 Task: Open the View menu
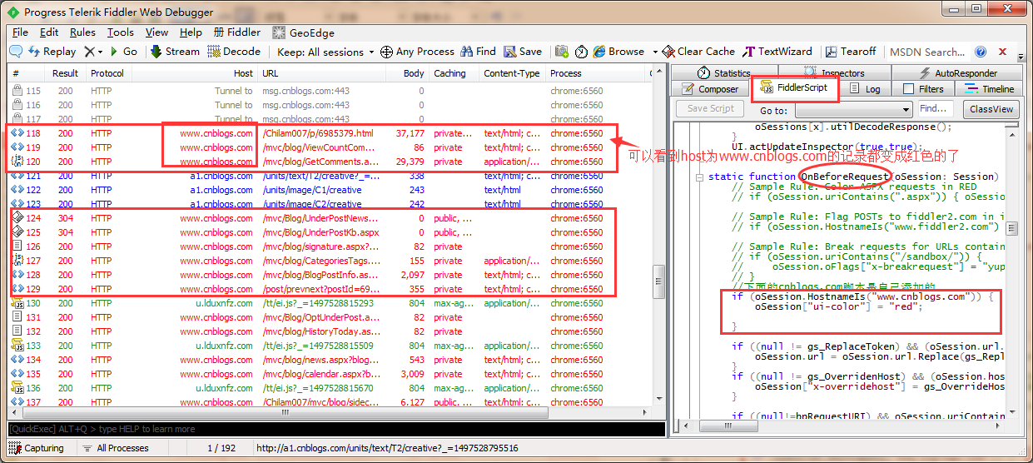(x=156, y=32)
